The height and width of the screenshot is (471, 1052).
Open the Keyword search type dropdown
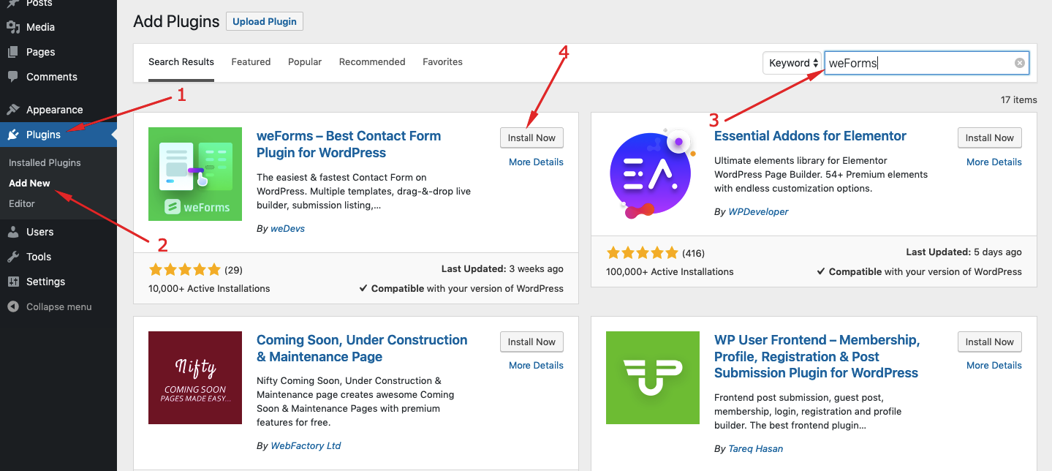coord(792,63)
